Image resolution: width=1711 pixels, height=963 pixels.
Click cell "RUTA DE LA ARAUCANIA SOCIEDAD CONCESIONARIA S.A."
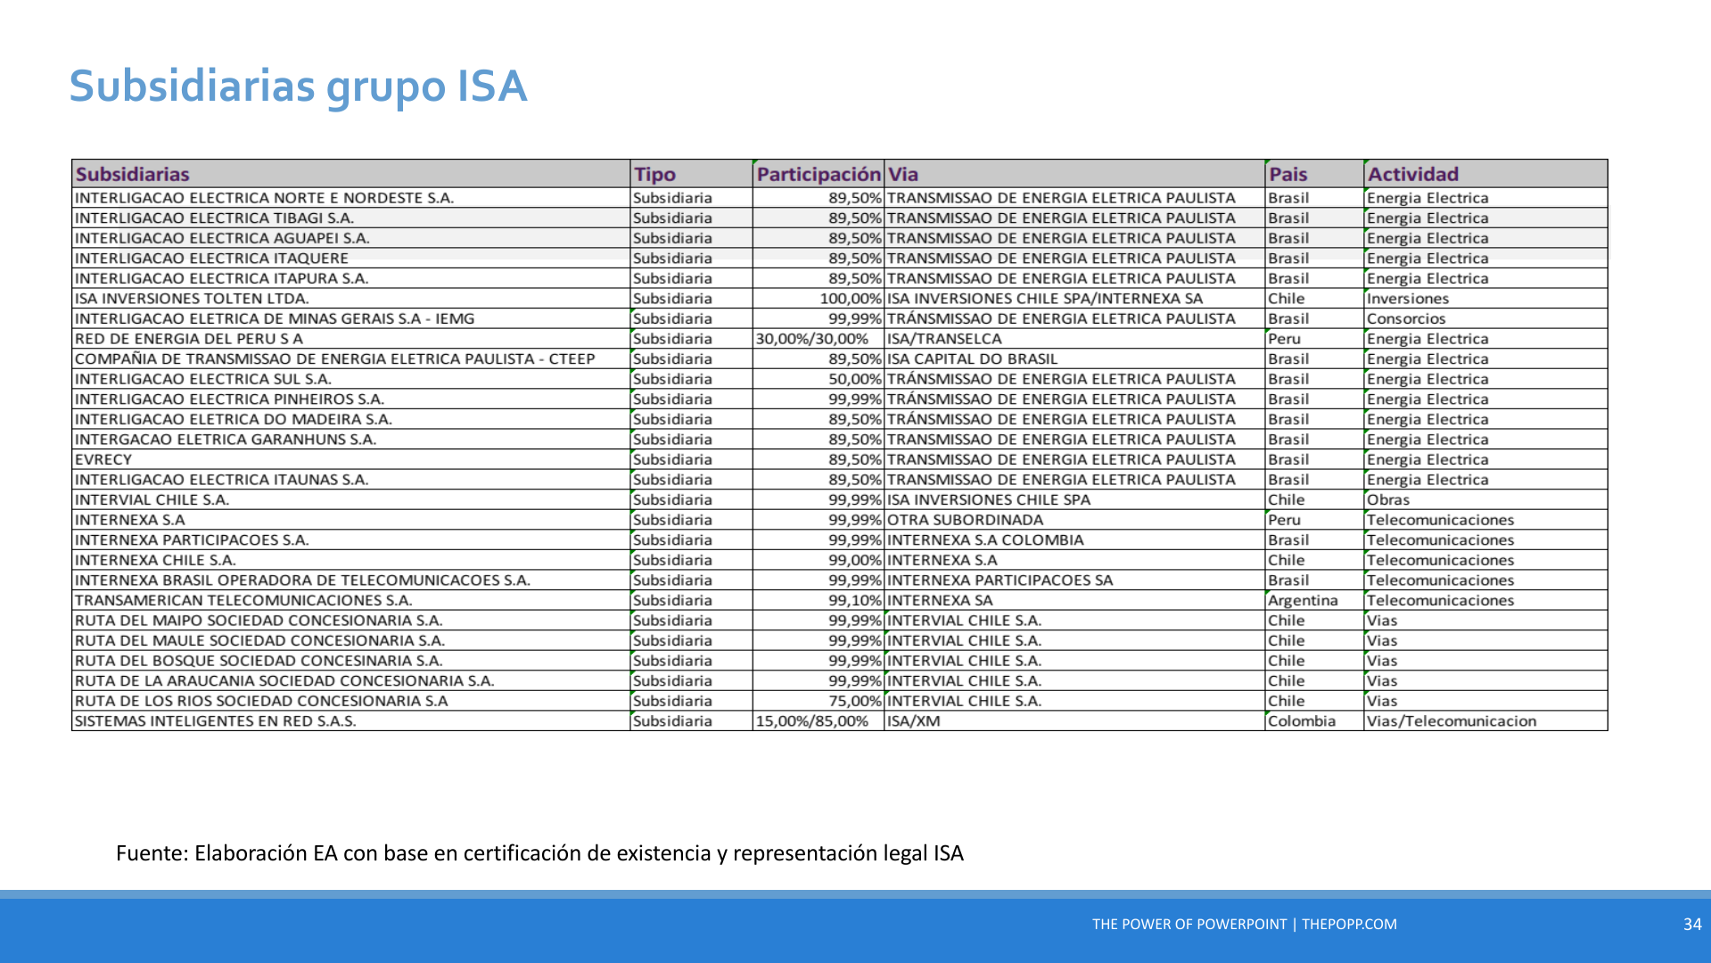click(351, 681)
